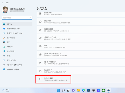Image resolution: width=125 pixels, height=93 pixels.
Task: Click the バージョン情報 info icon
Action: point(40,79)
